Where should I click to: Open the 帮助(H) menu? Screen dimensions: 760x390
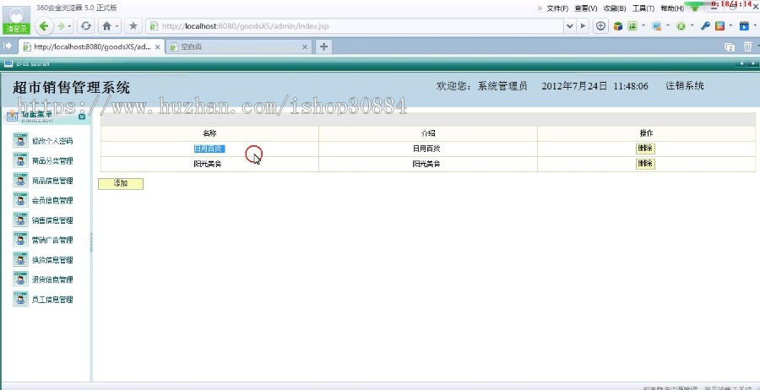pyautogui.click(x=672, y=8)
